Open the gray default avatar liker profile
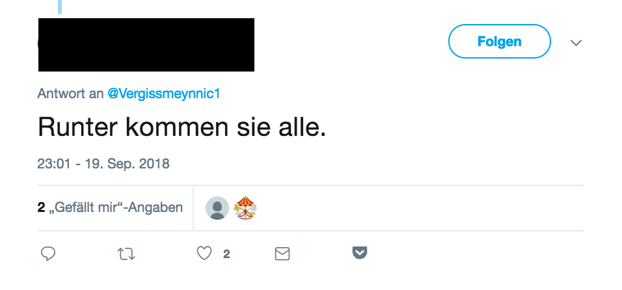The width and height of the screenshot is (622, 290). [x=217, y=208]
